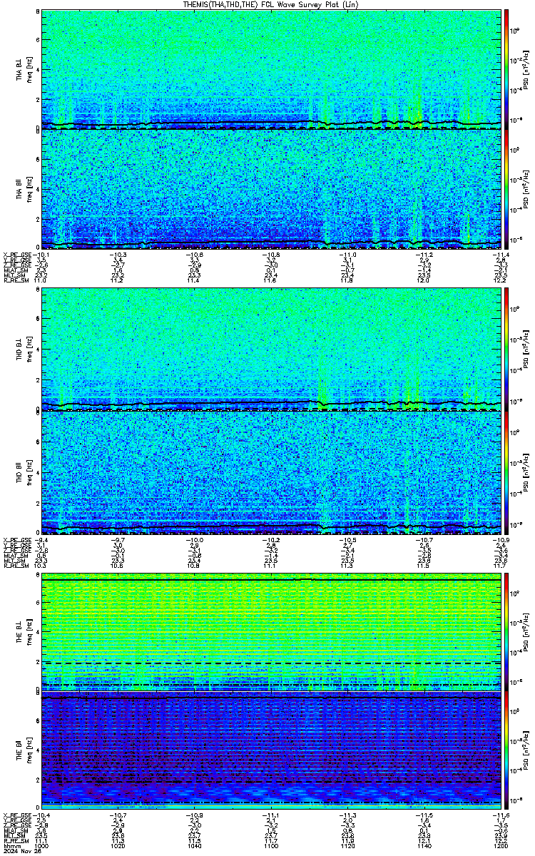Click the THD B-parallel spectrogram panel

tap(270, 472)
